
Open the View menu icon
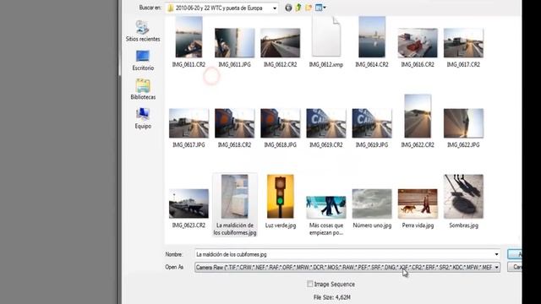click(320, 8)
